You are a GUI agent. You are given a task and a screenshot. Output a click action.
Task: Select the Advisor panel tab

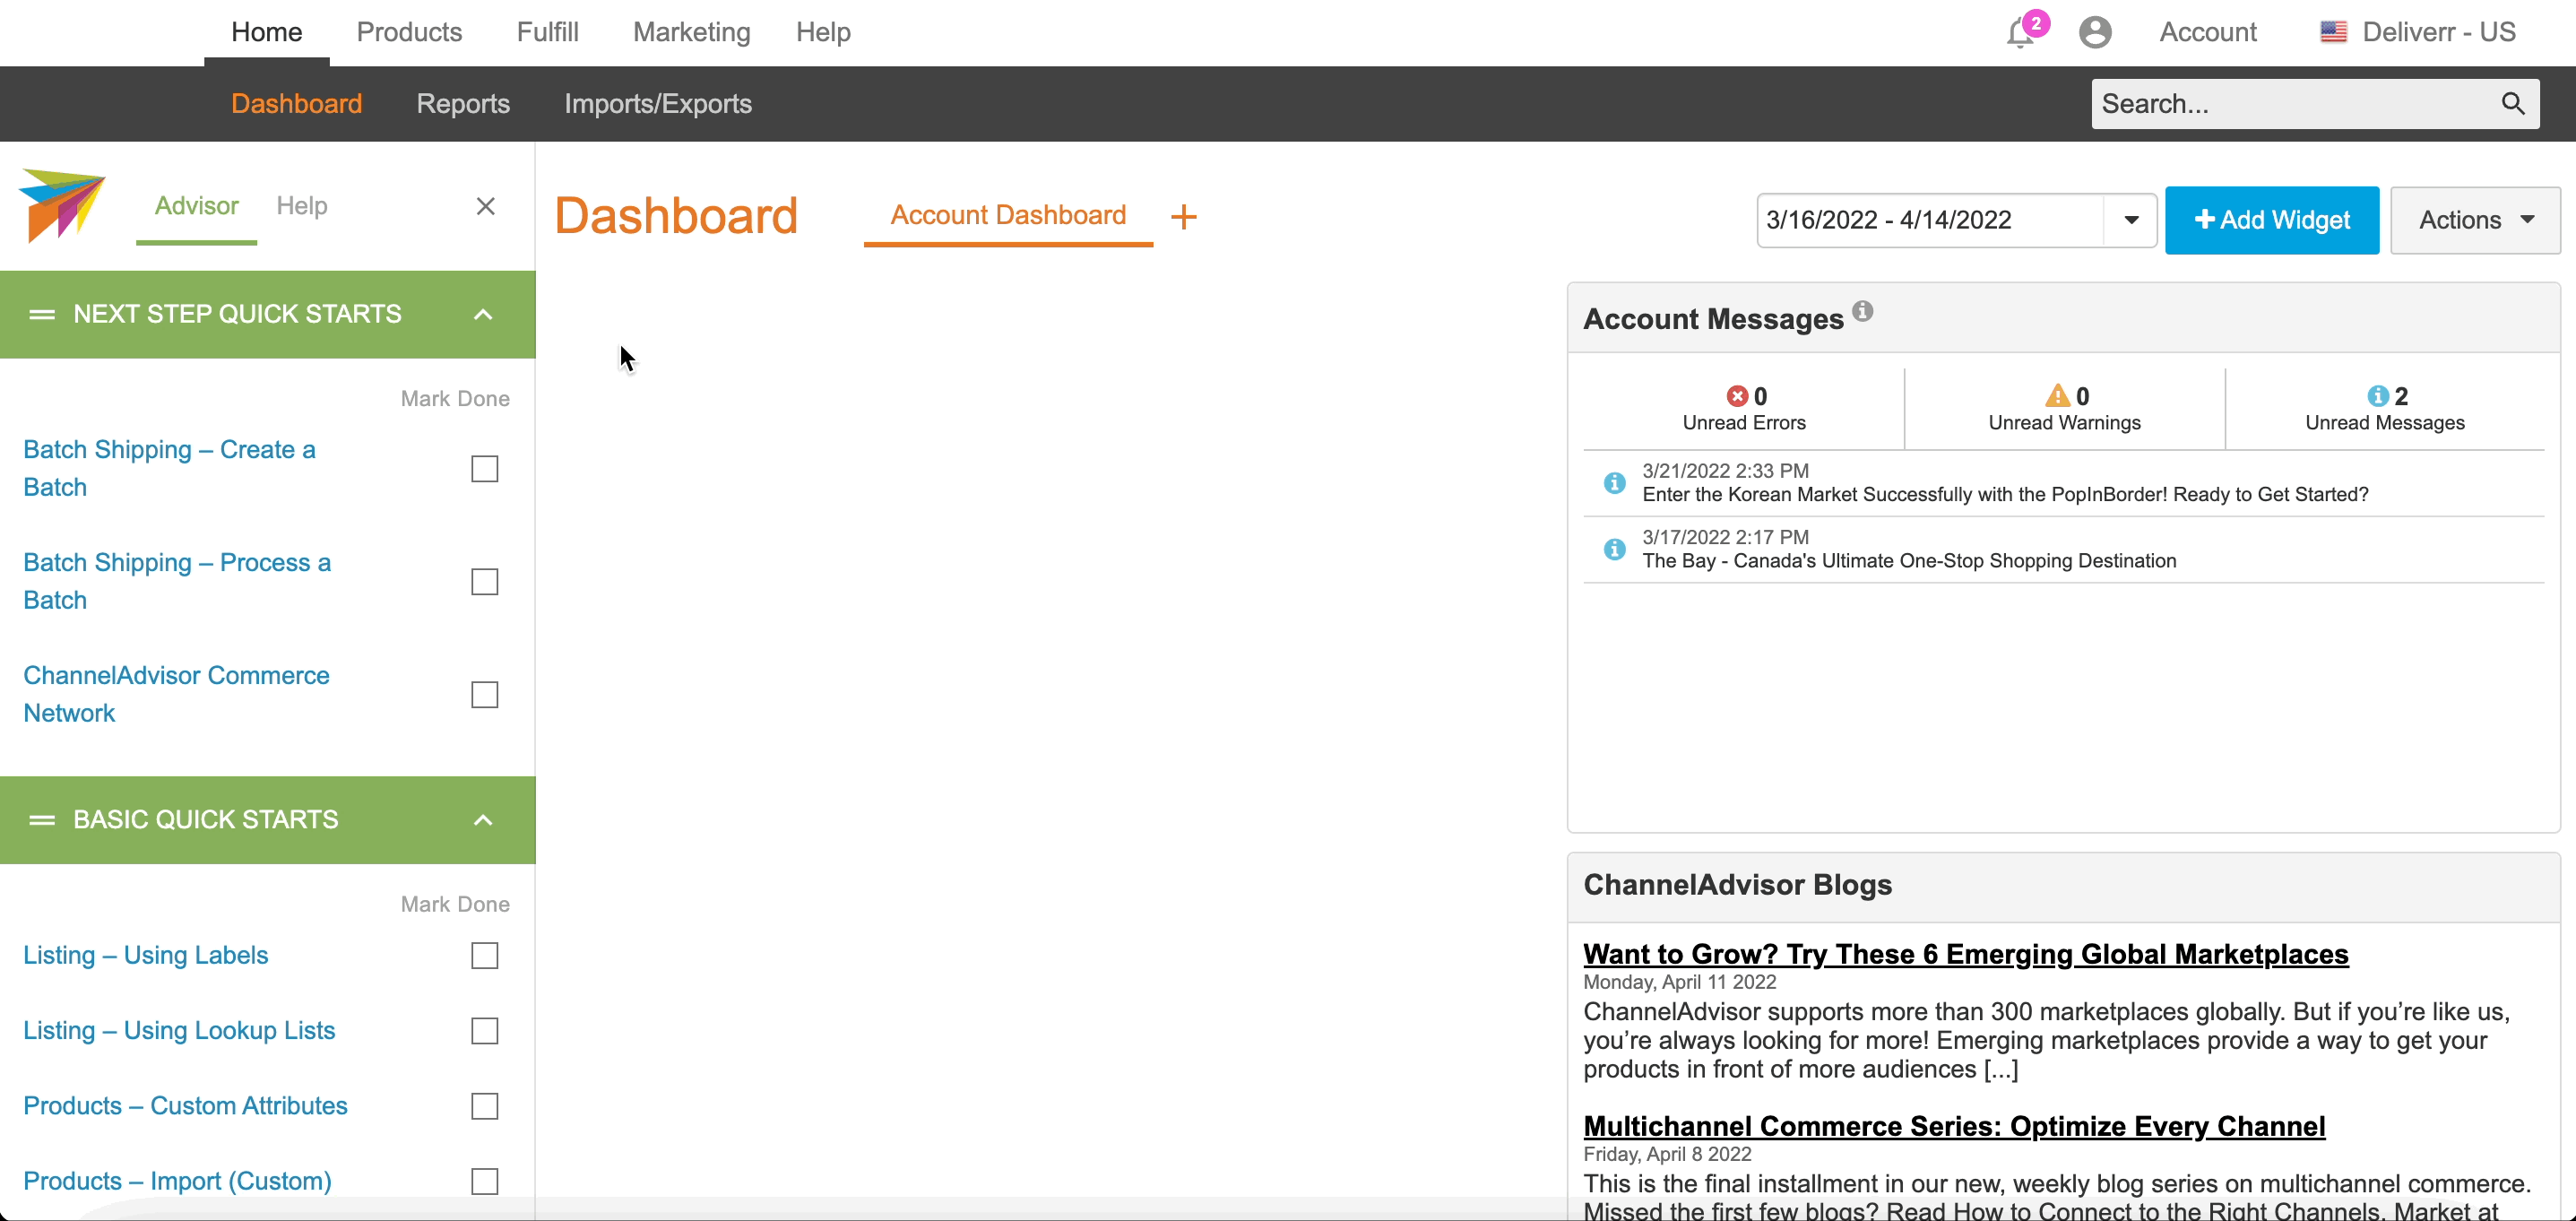[x=196, y=206]
